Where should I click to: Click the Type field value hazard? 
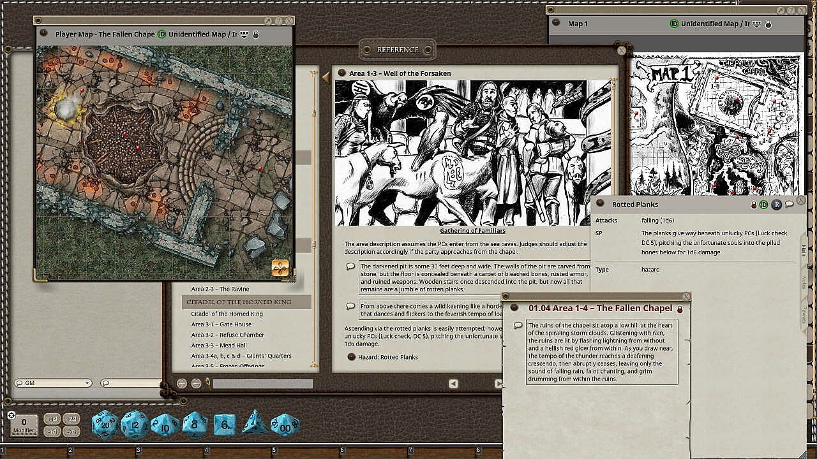(x=650, y=270)
